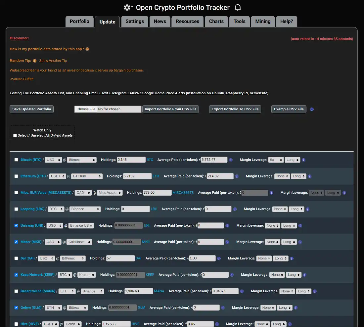Check the Dai (DAI) checkbox

coord(16,258)
